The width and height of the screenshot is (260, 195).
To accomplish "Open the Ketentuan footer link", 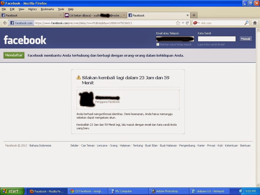I will coord(231,145).
